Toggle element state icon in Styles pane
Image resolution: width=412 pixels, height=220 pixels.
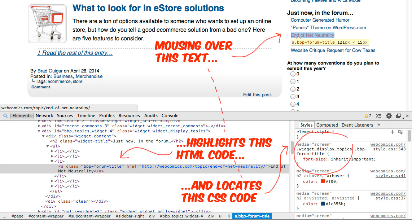[401, 132]
